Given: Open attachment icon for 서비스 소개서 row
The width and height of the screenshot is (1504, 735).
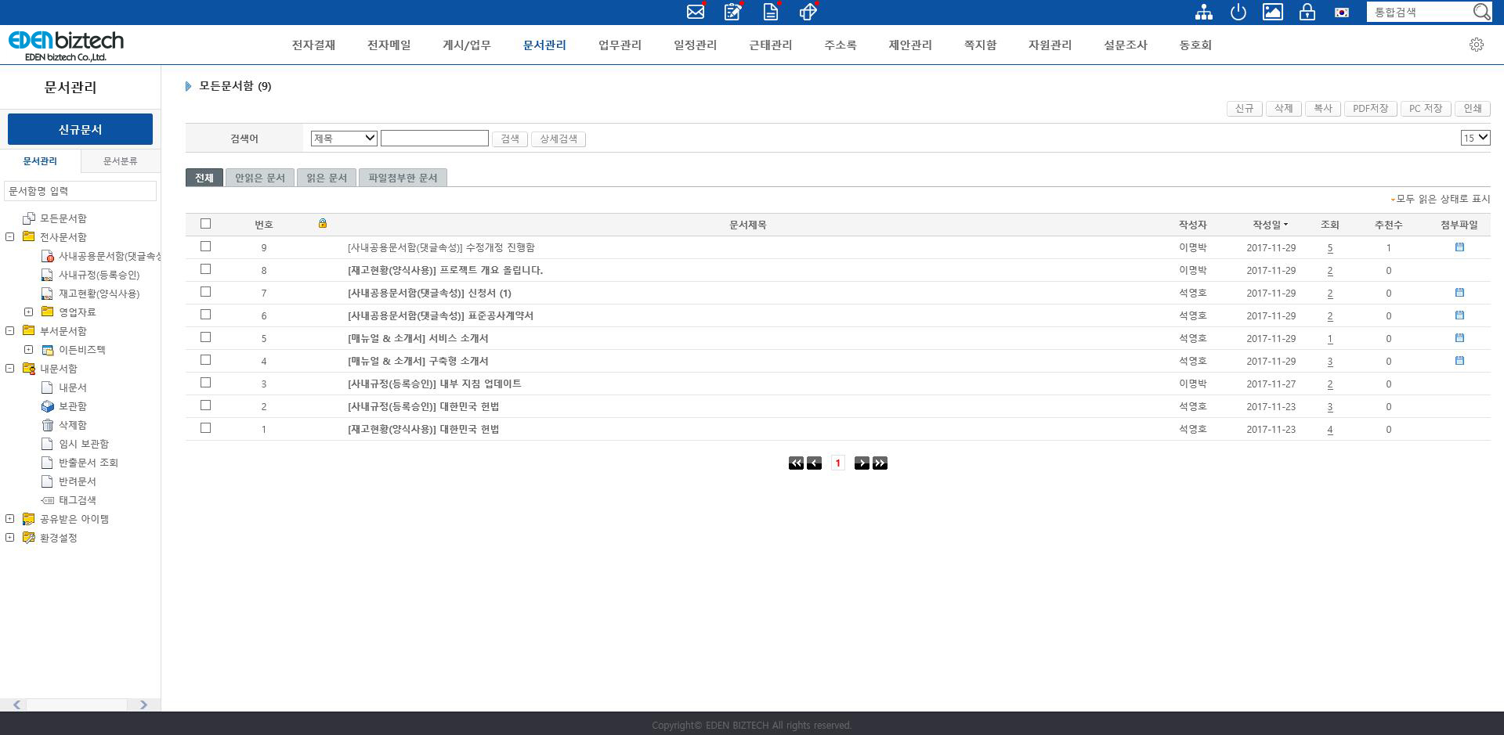Looking at the screenshot, I should click(1459, 338).
